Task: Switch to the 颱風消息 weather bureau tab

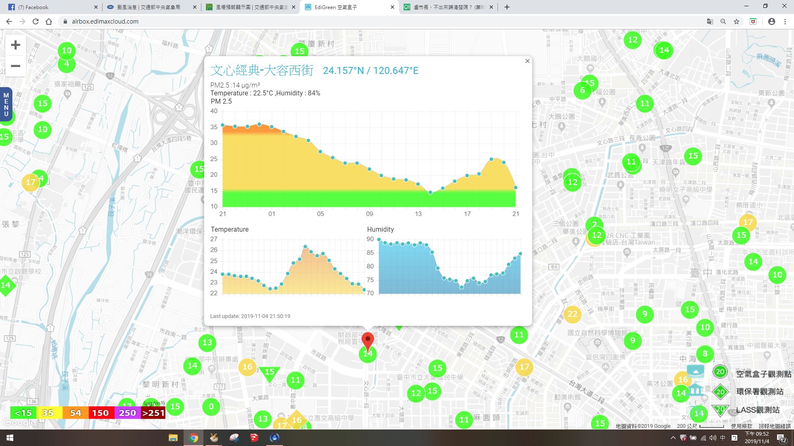Action: [151, 7]
